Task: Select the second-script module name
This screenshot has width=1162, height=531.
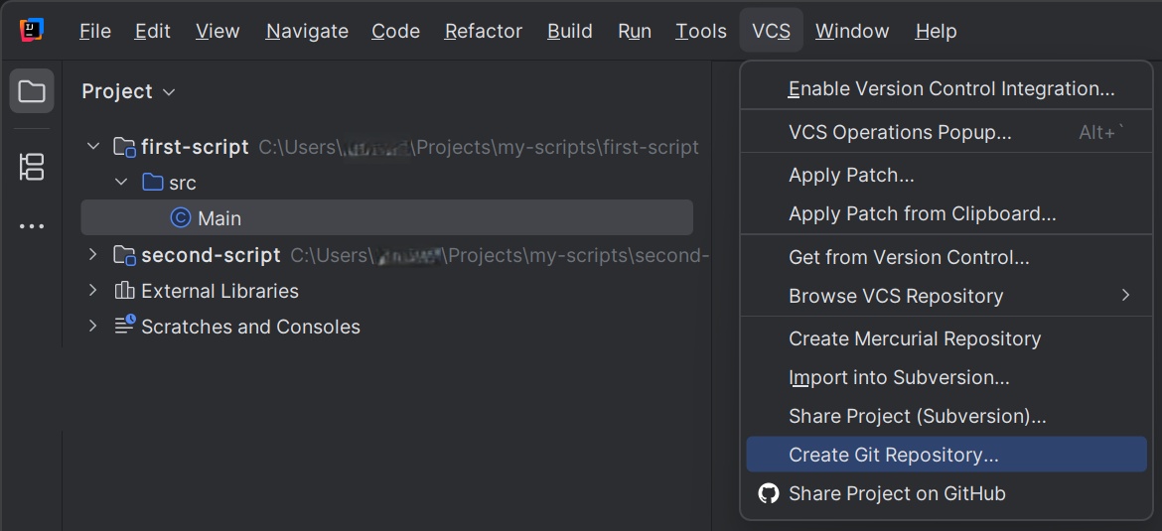Action: (x=211, y=255)
